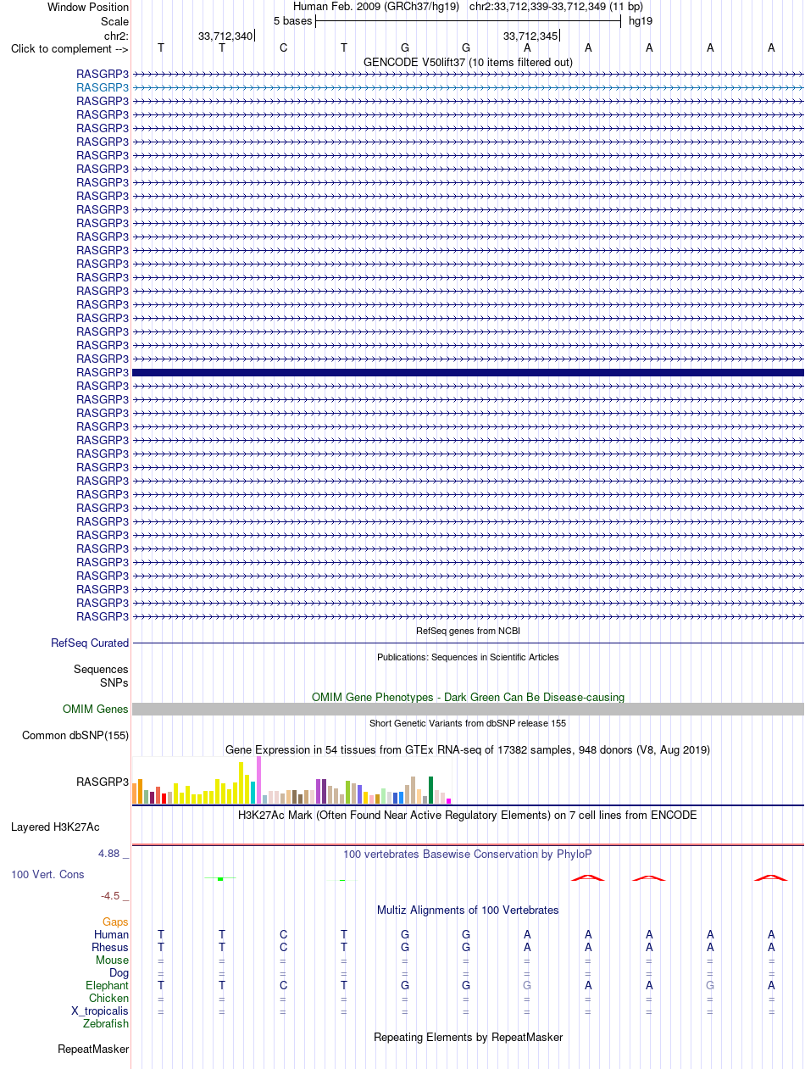Click the X_tropicalis species row label
The width and height of the screenshot is (805, 1069).
pos(100,1011)
